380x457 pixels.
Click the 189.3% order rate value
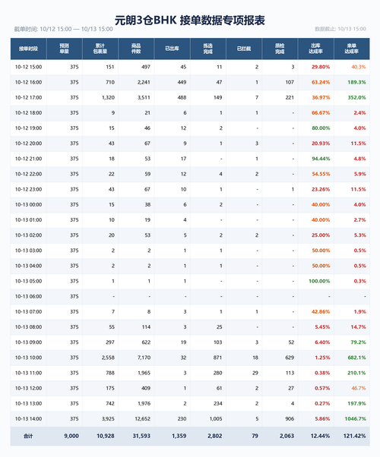(x=356, y=82)
